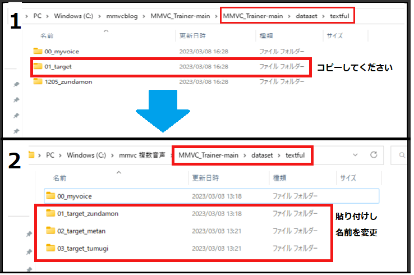Sort by 名前 column in bottom window
This screenshot has height=275, width=414.
point(59,178)
